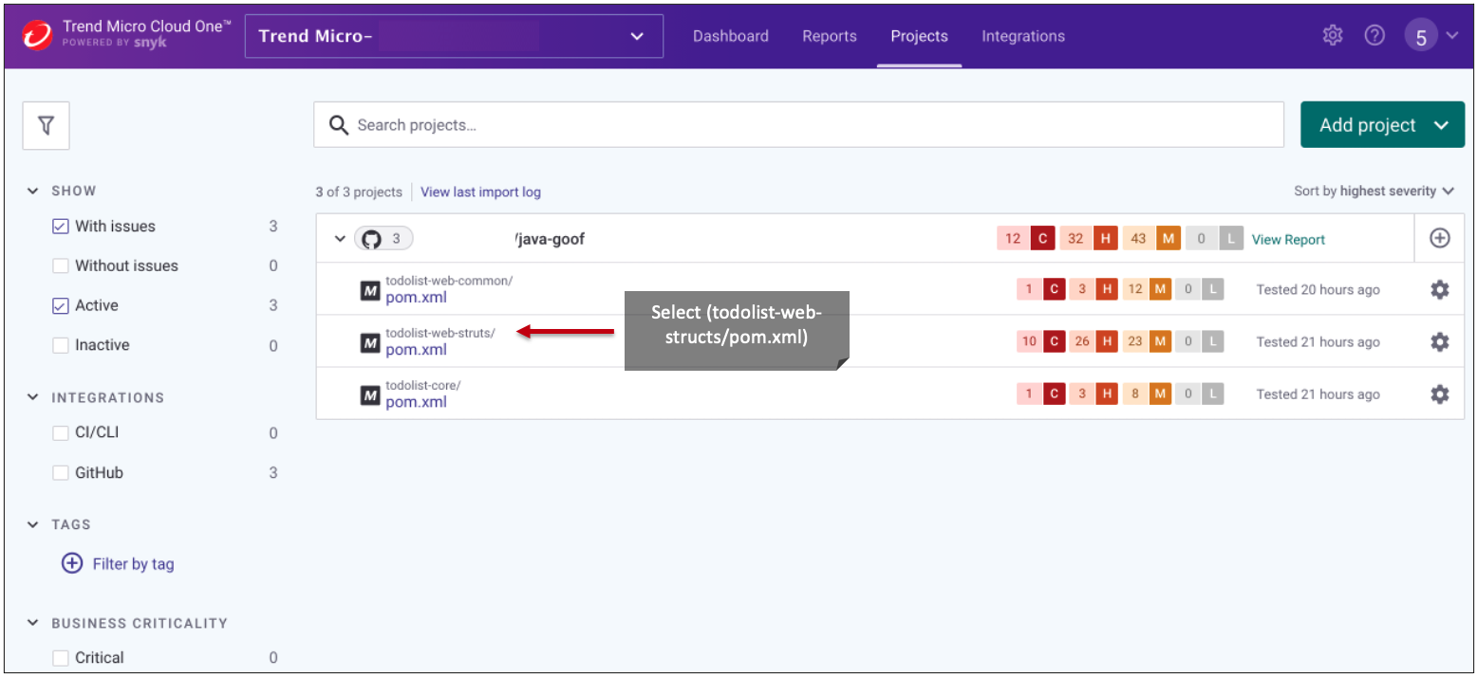Open the user avatar showing 5
The width and height of the screenshot is (1477, 677).
coord(1421,36)
